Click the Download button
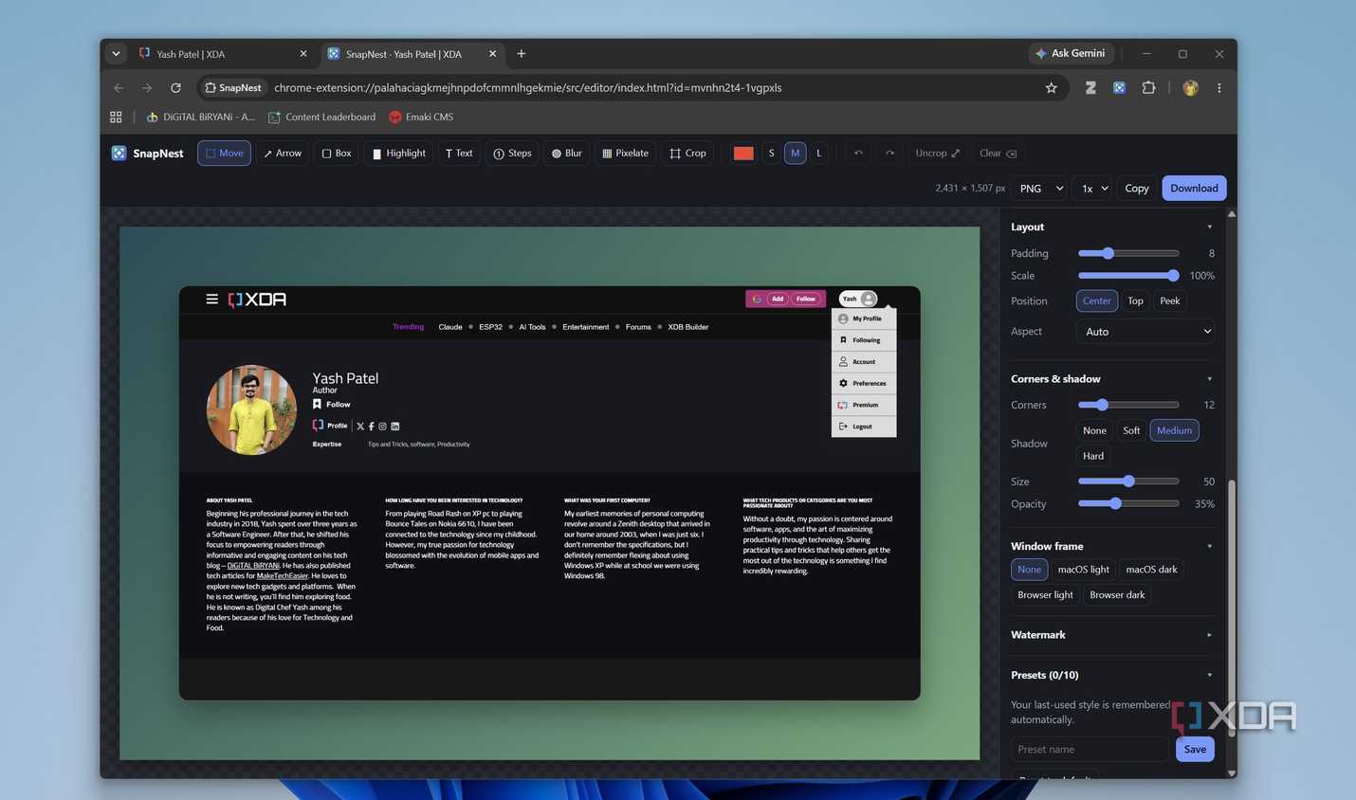 1194,188
